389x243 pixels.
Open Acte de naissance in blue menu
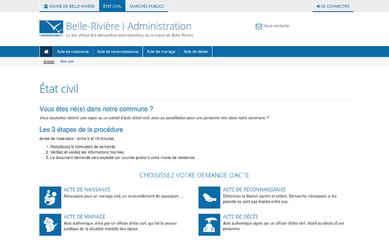point(73,52)
